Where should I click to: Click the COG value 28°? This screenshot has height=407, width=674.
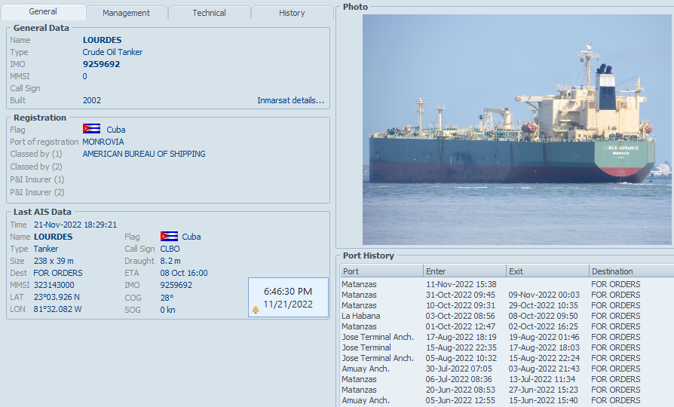[167, 298]
